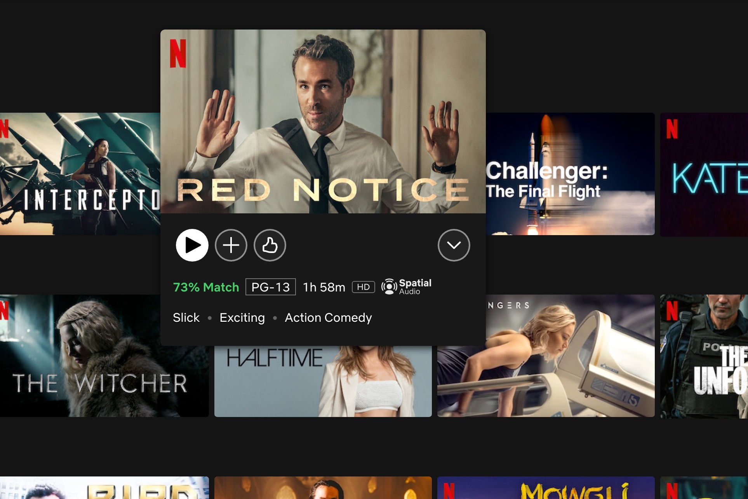
Task: Click the Add to My List icon
Action: pyautogui.click(x=231, y=245)
